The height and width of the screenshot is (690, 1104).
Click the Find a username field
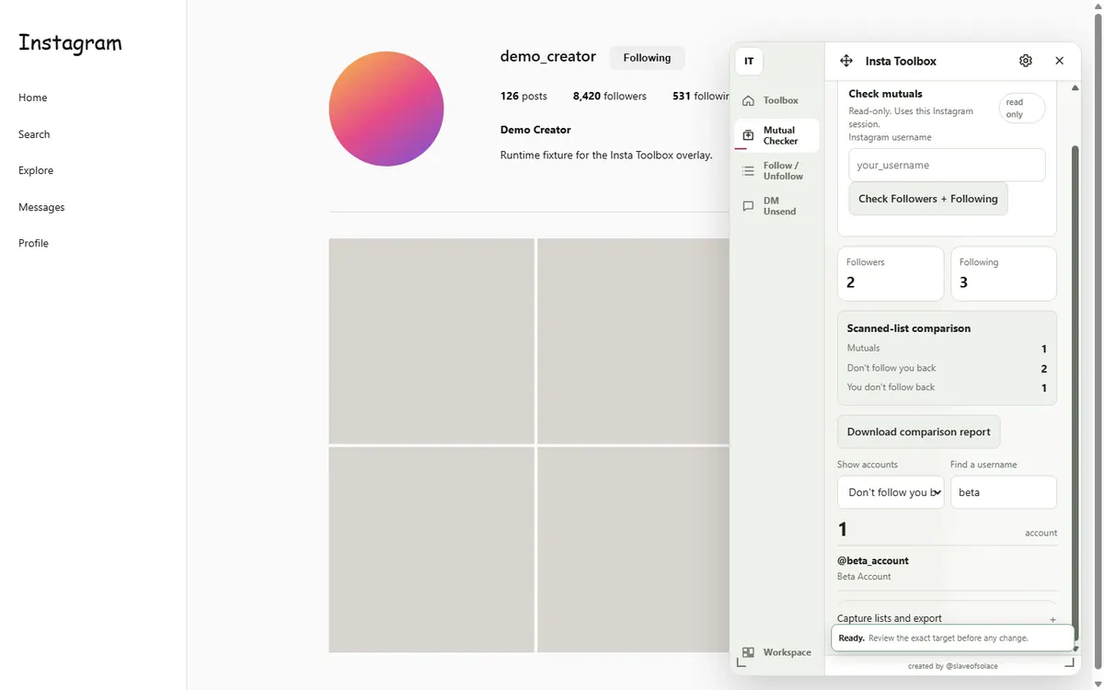1004,492
